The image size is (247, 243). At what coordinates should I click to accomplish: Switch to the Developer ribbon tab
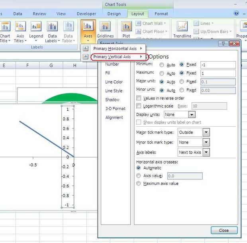pos(86,14)
